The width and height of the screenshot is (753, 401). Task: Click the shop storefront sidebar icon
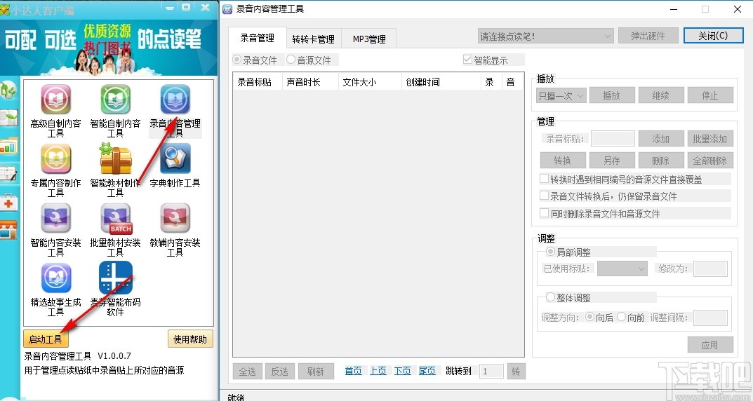tap(8, 231)
